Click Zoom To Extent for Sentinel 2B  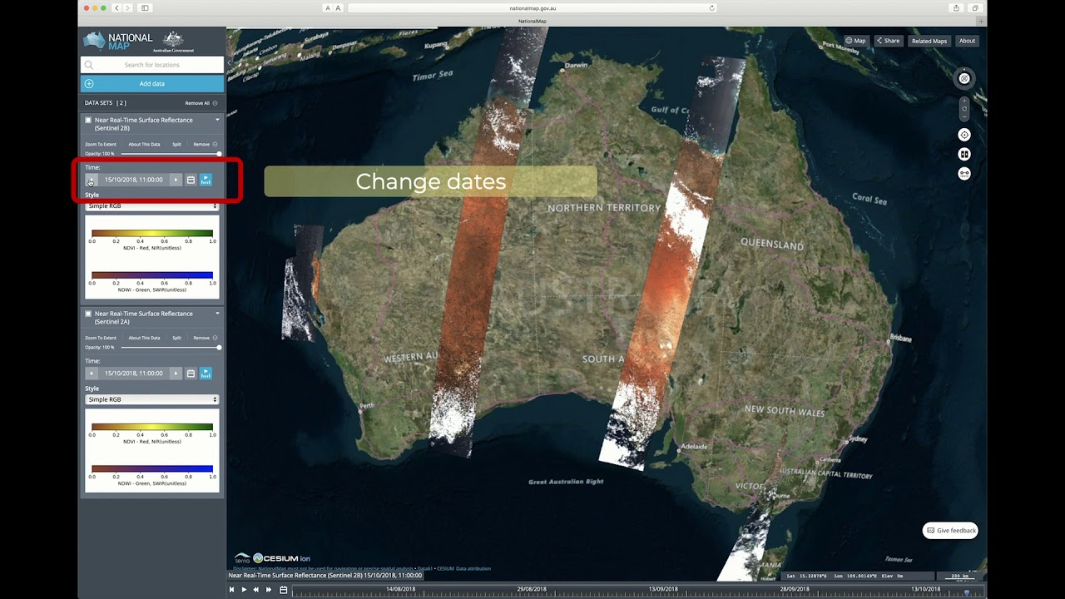point(101,144)
